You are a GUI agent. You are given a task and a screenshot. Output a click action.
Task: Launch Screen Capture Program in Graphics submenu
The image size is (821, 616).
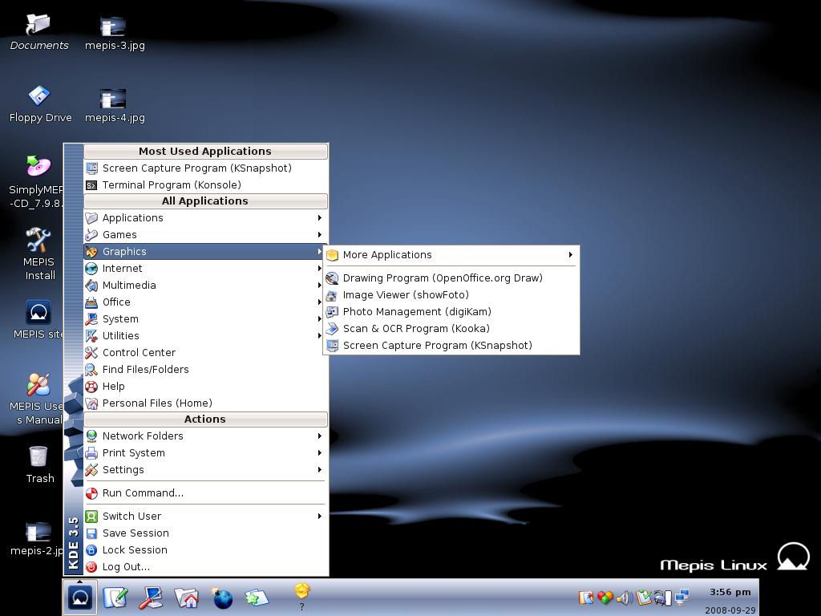(x=451, y=345)
